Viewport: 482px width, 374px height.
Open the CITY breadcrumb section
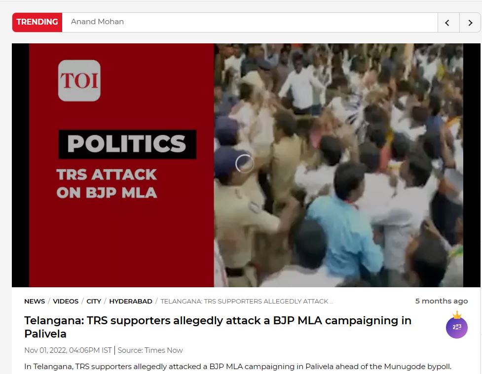pyautogui.click(x=94, y=301)
